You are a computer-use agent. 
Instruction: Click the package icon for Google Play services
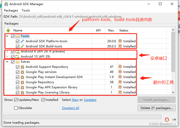pyautogui.click(x=22, y=72)
